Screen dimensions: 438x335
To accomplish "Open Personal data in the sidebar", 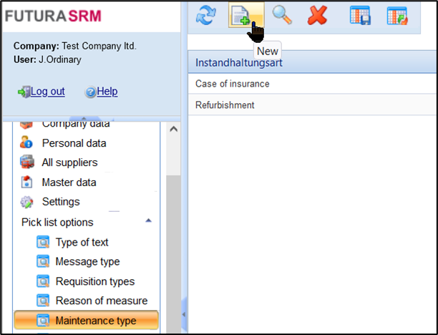I will click(x=74, y=143).
